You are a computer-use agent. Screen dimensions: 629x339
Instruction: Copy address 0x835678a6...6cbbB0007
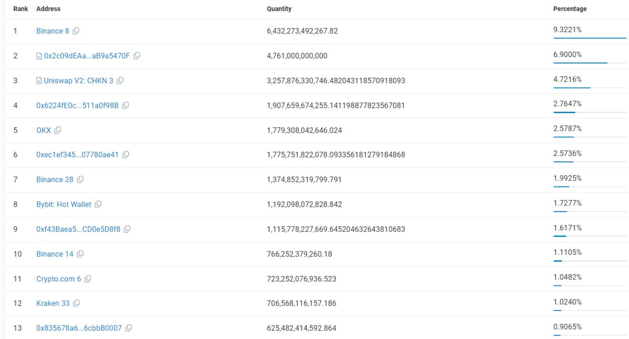[128, 328]
